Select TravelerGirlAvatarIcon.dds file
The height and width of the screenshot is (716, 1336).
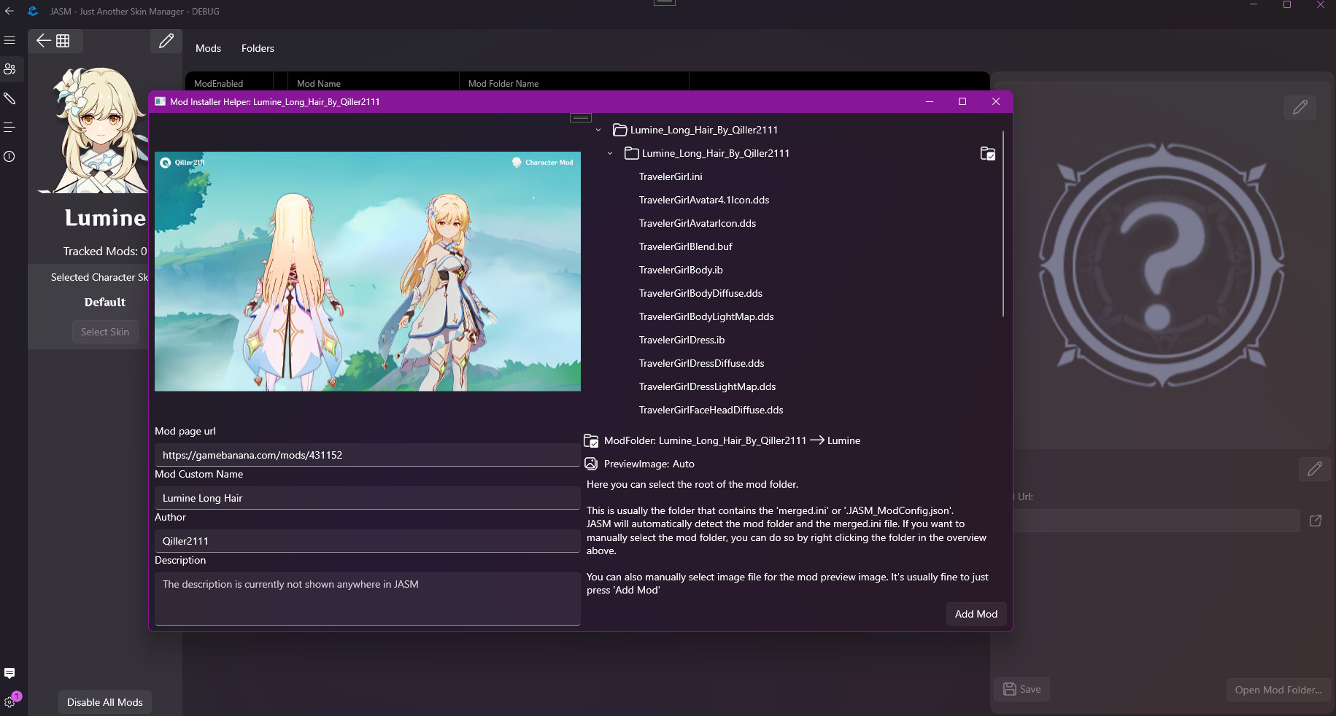point(698,223)
